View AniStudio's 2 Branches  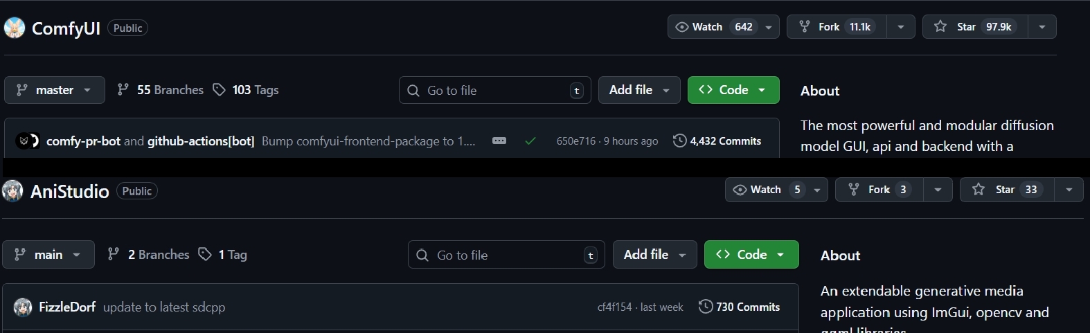(x=149, y=255)
